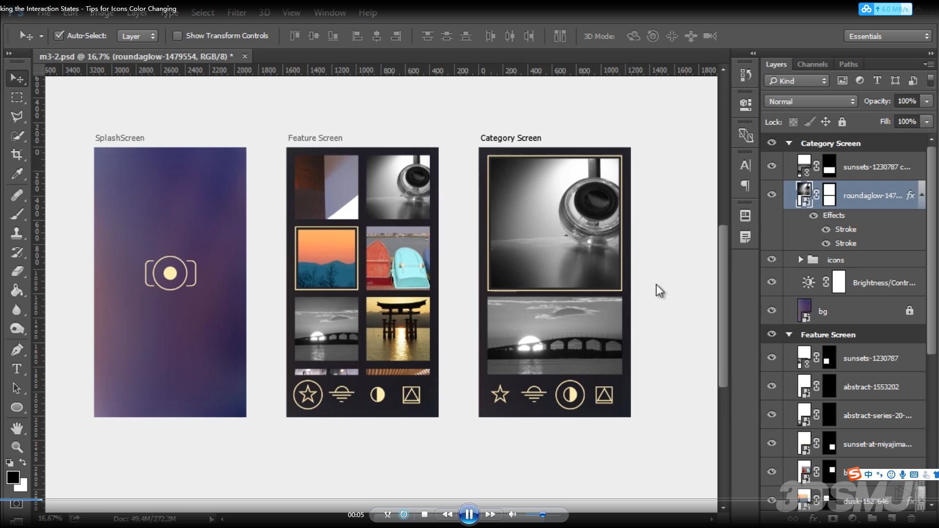
Task: Select the Type tool
Action: (17, 369)
